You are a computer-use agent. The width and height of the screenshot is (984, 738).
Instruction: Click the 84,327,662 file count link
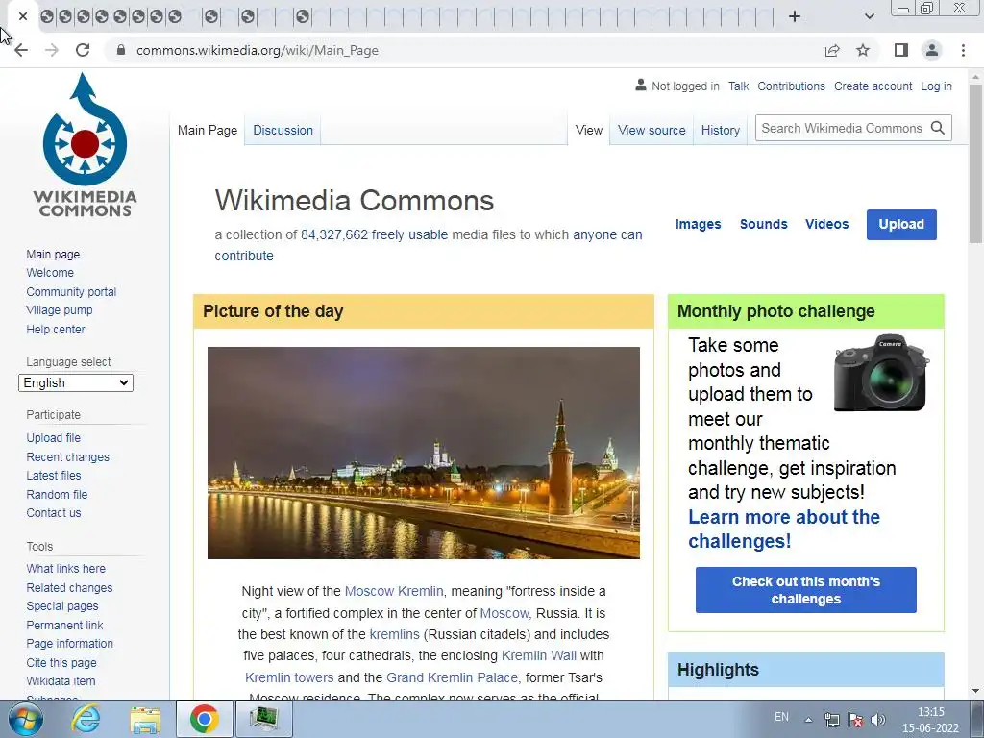333,234
